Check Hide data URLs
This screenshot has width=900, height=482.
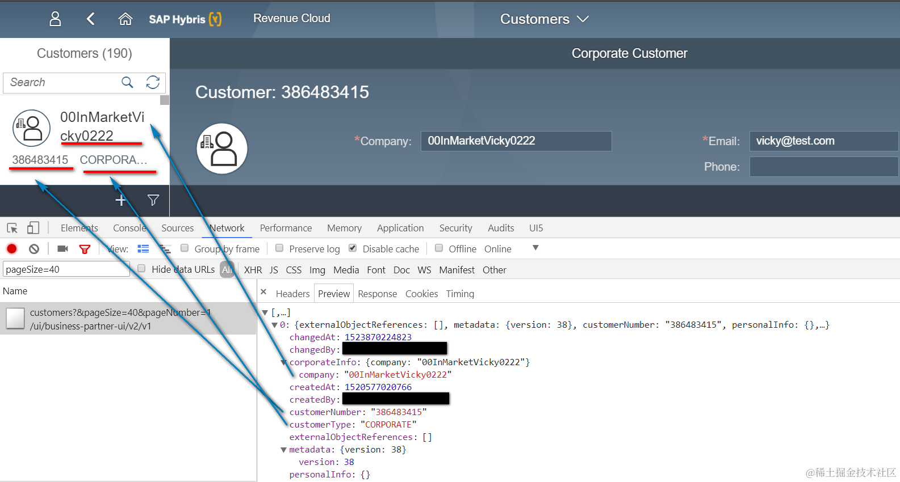pyautogui.click(x=141, y=268)
